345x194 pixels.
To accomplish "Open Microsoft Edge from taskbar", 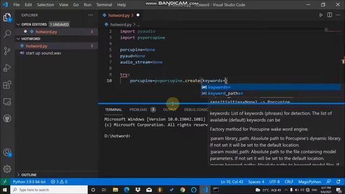I will (127, 190).
